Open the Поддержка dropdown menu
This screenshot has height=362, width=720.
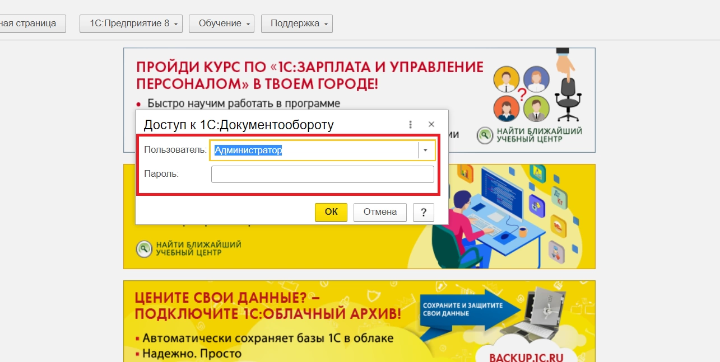coord(297,23)
